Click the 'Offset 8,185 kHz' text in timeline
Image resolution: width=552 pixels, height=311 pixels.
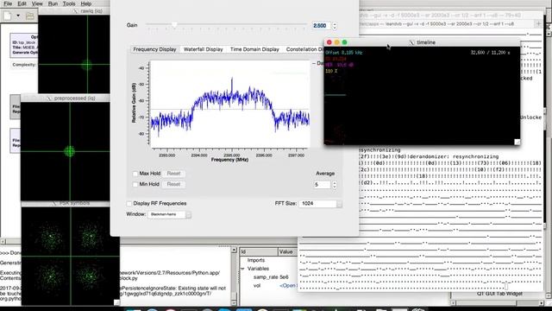click(343, 53)
